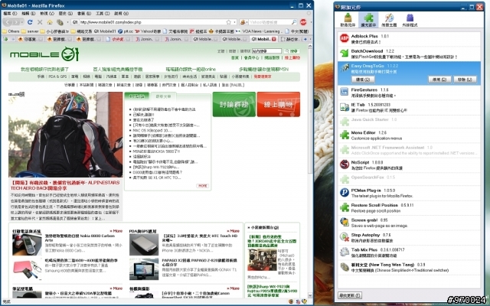Click the grey stop loading X icon

pyautogui.click(x=40, y=22)
